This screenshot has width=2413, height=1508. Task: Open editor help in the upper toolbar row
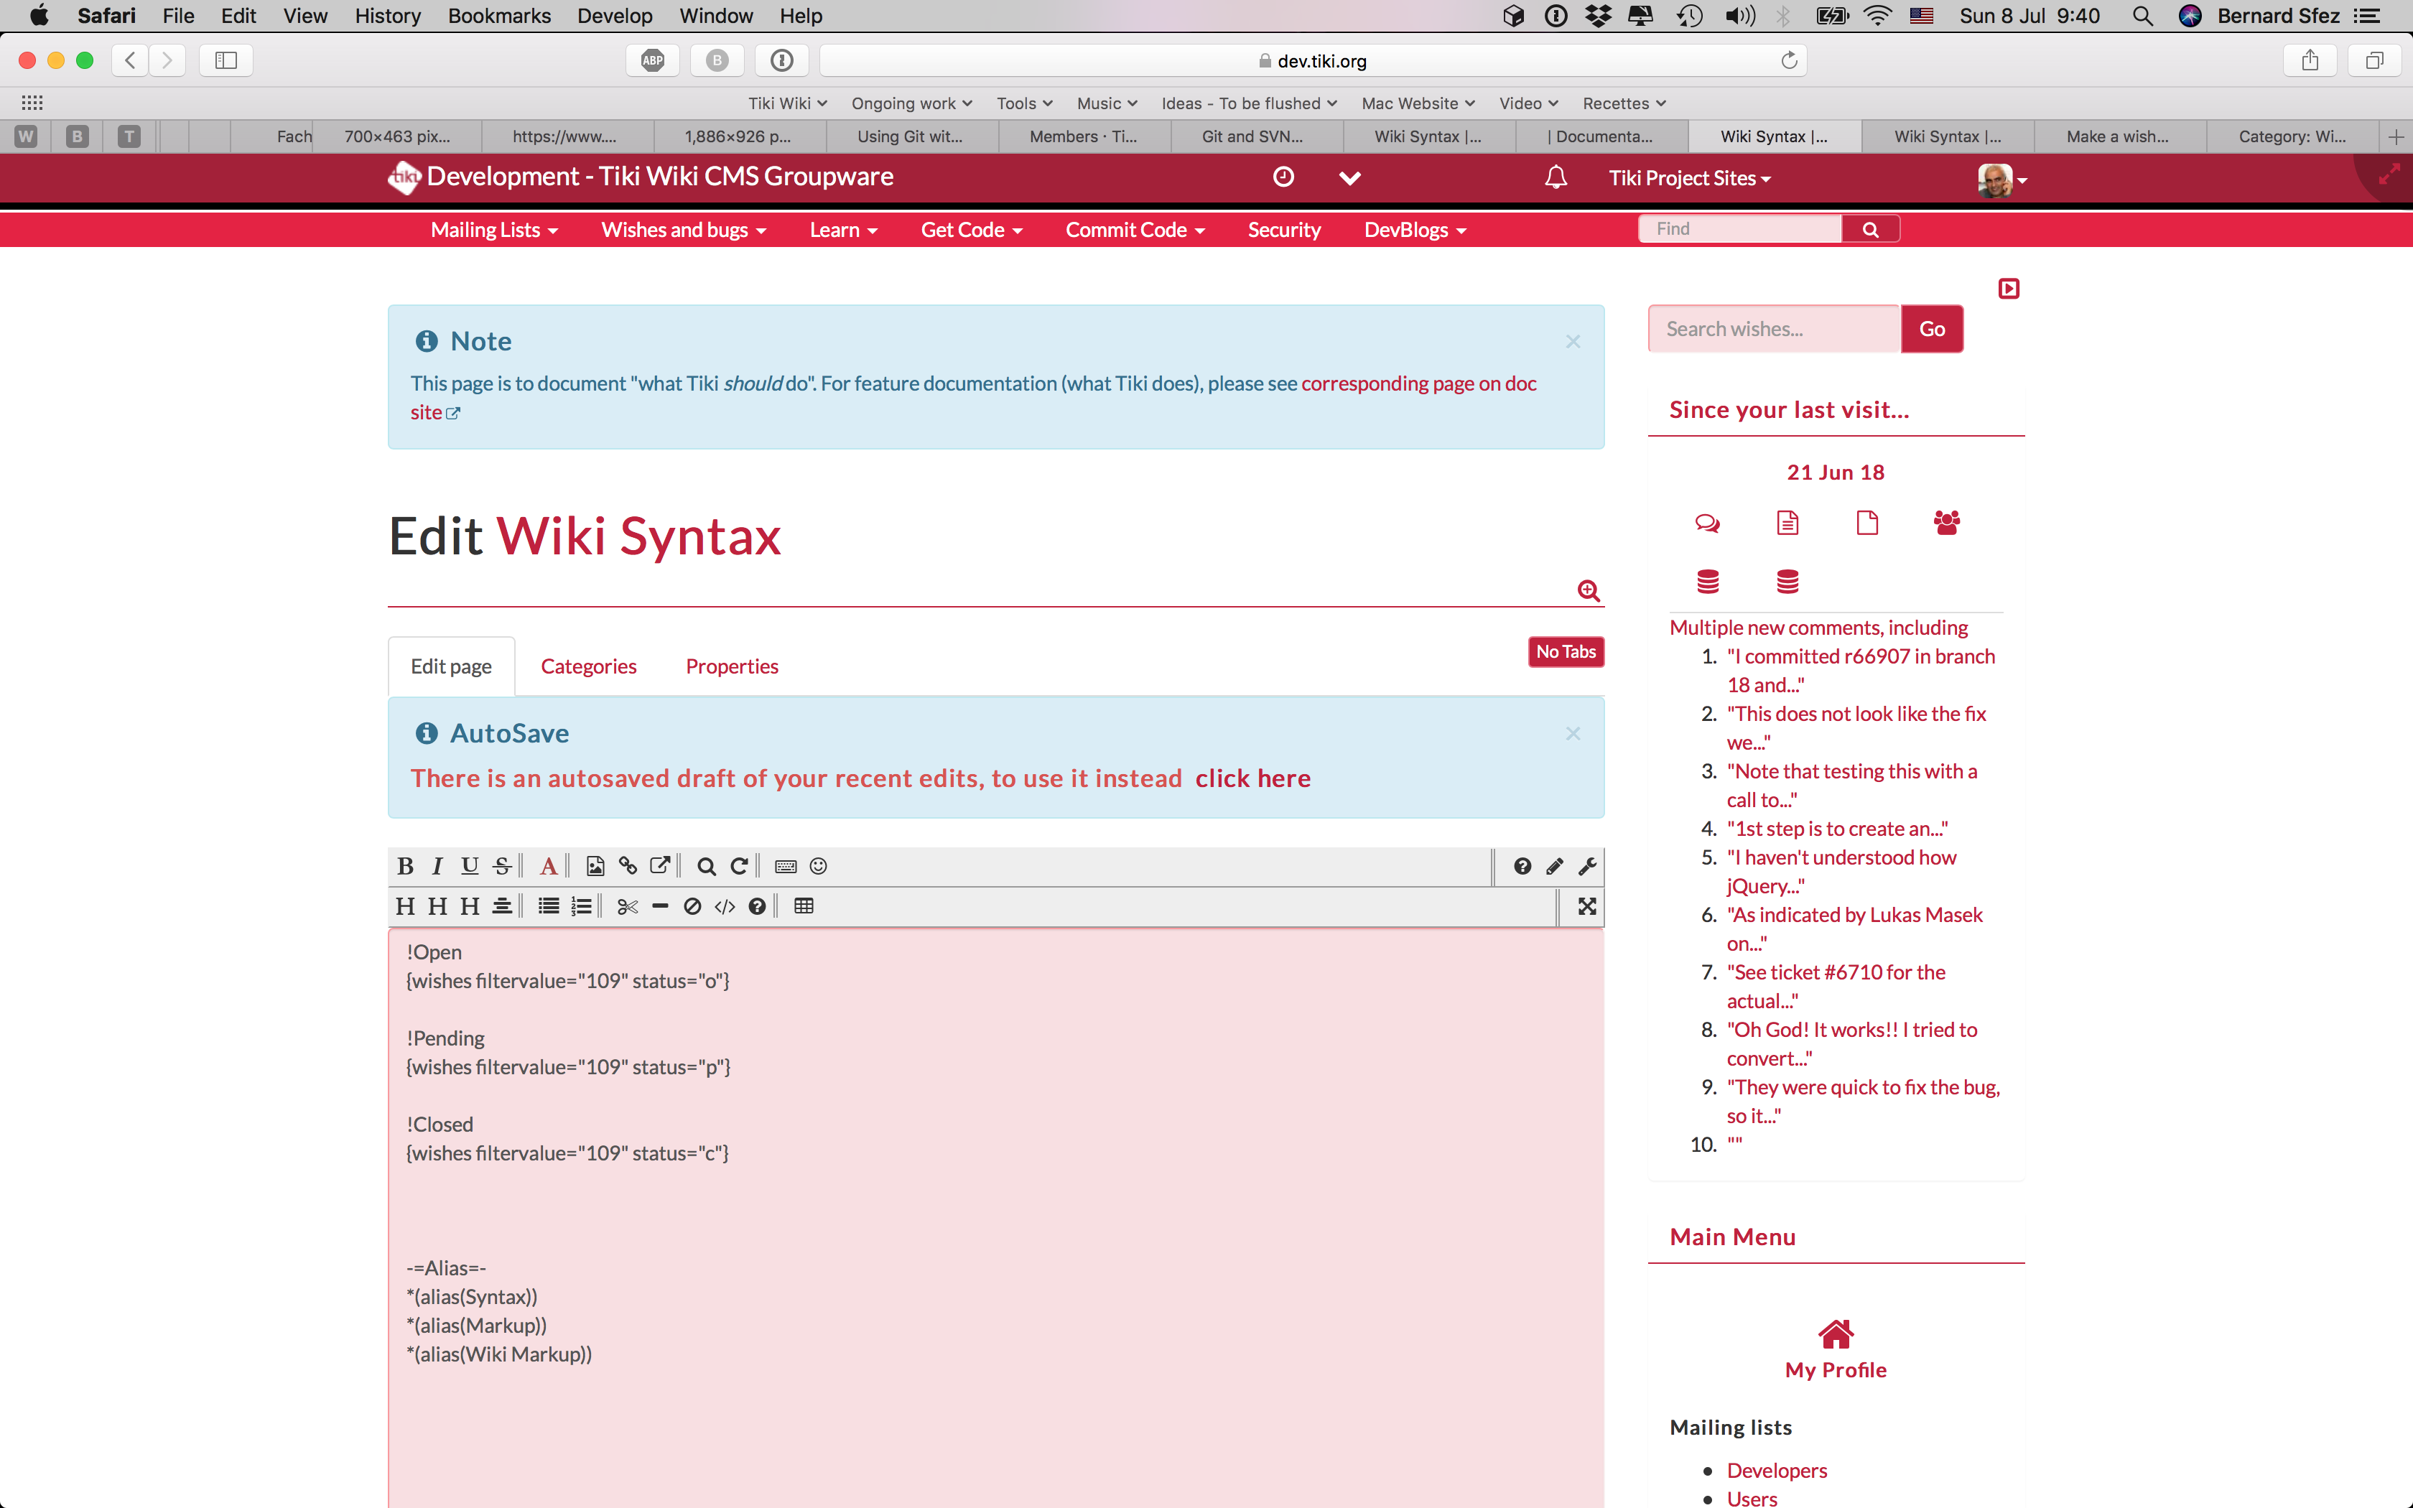point(1522,866)
